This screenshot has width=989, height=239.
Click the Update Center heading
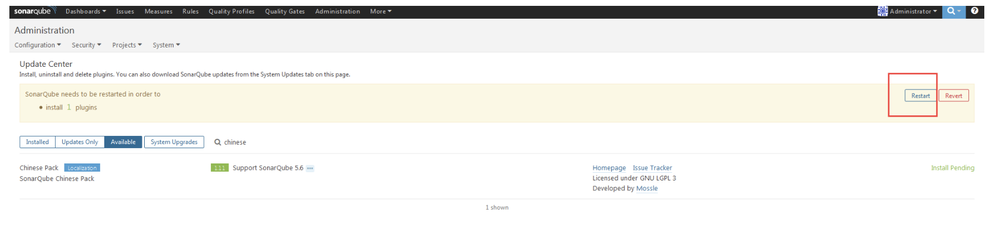point(46,64)
